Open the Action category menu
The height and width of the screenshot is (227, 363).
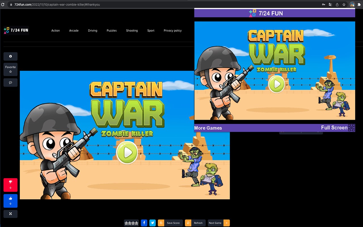click(56, 31)
